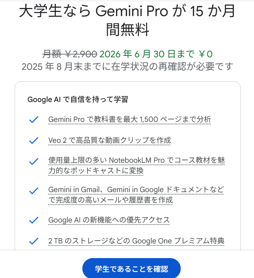Image resolution: width=254 pixels, height=278 pixels.
Task: Click the heading Google AI で自信を持って学習
Action: pos(77,100)
